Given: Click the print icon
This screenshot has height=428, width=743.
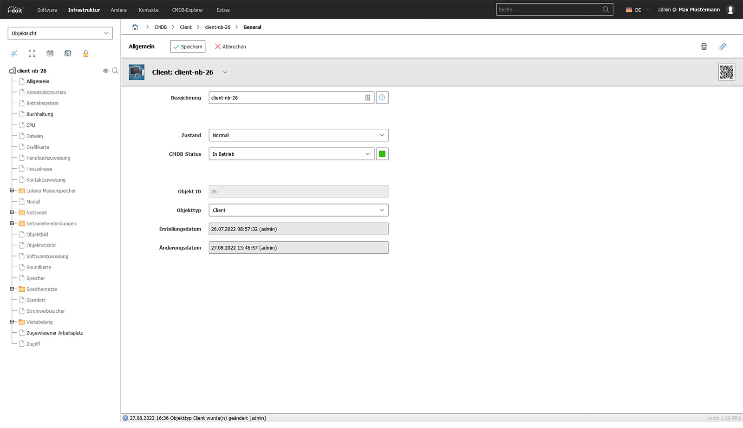Looking at the screenshot, I should [x=704, y=46].
